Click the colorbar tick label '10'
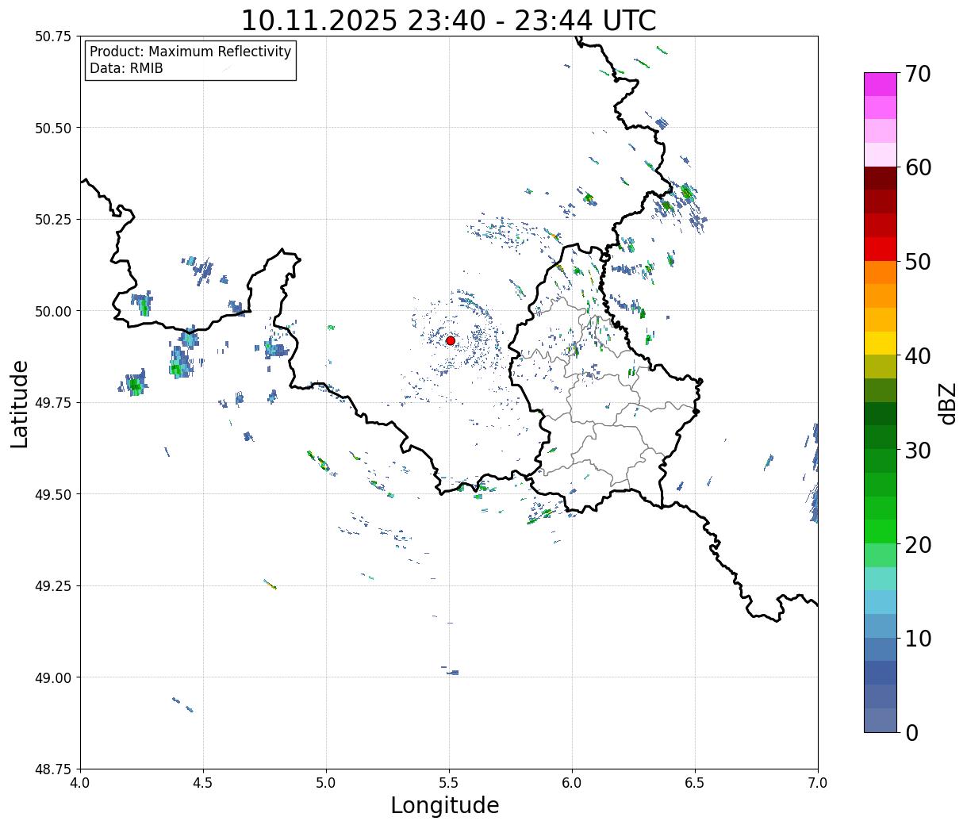Image resolution: width=967 pixels, height=825 pixels. [x=917, y=639]
